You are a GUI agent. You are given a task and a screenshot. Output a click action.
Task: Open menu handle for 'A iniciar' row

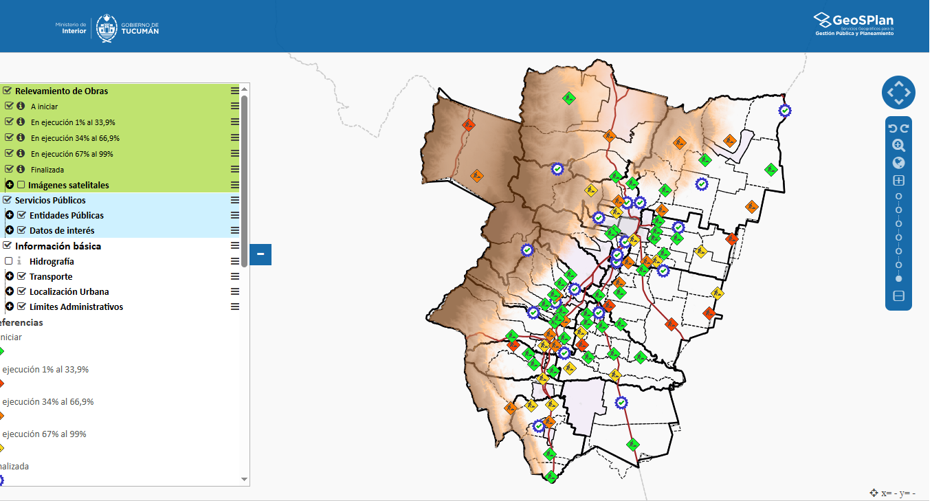(235, 106)
